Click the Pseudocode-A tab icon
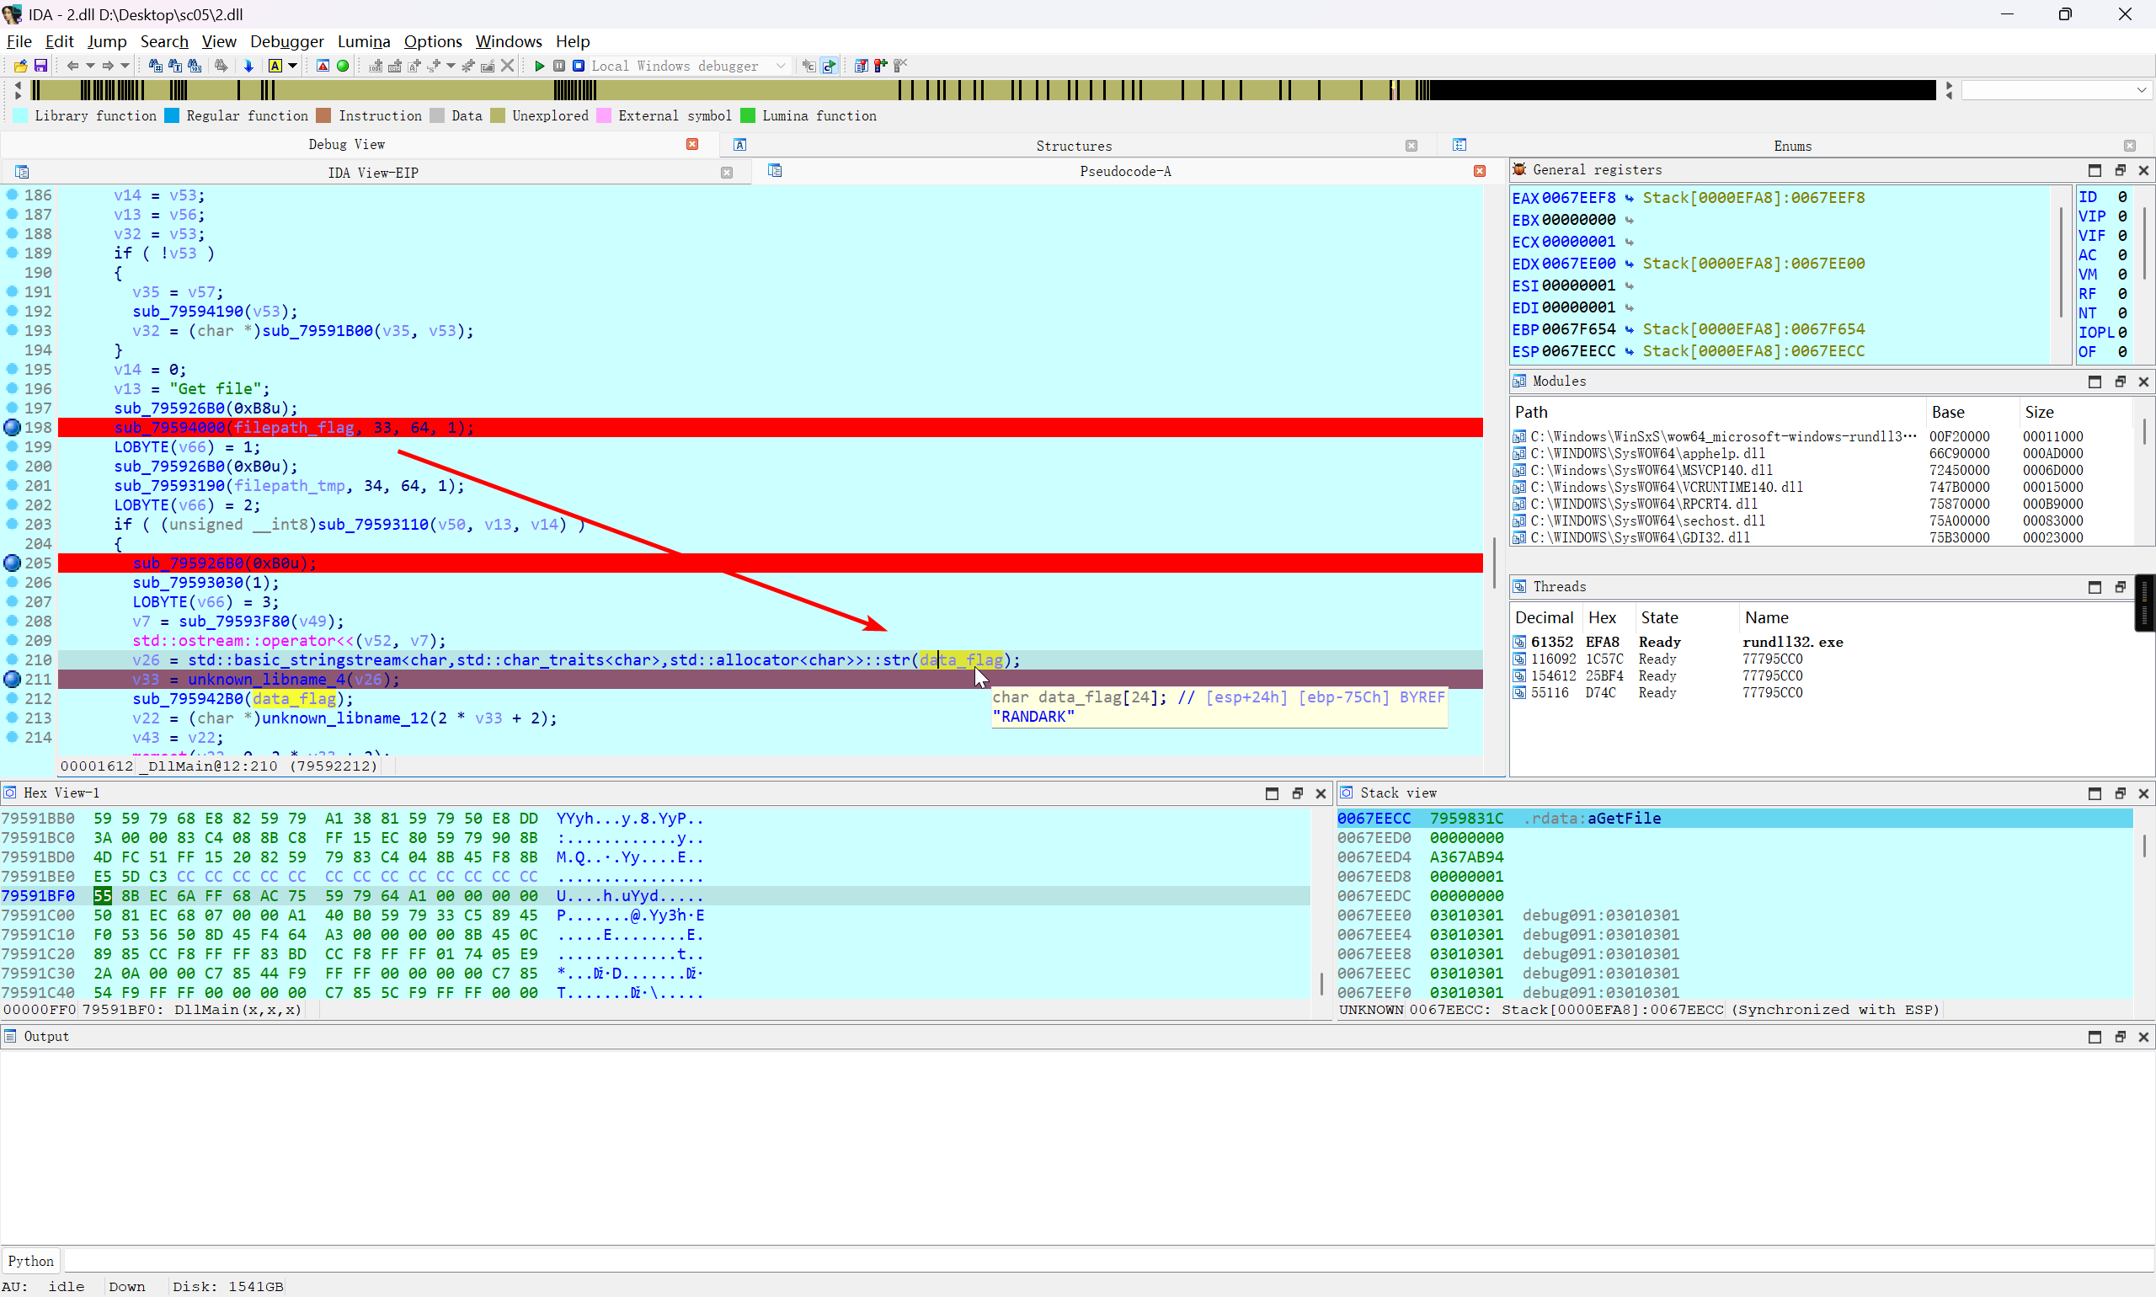 click(775, 170)
